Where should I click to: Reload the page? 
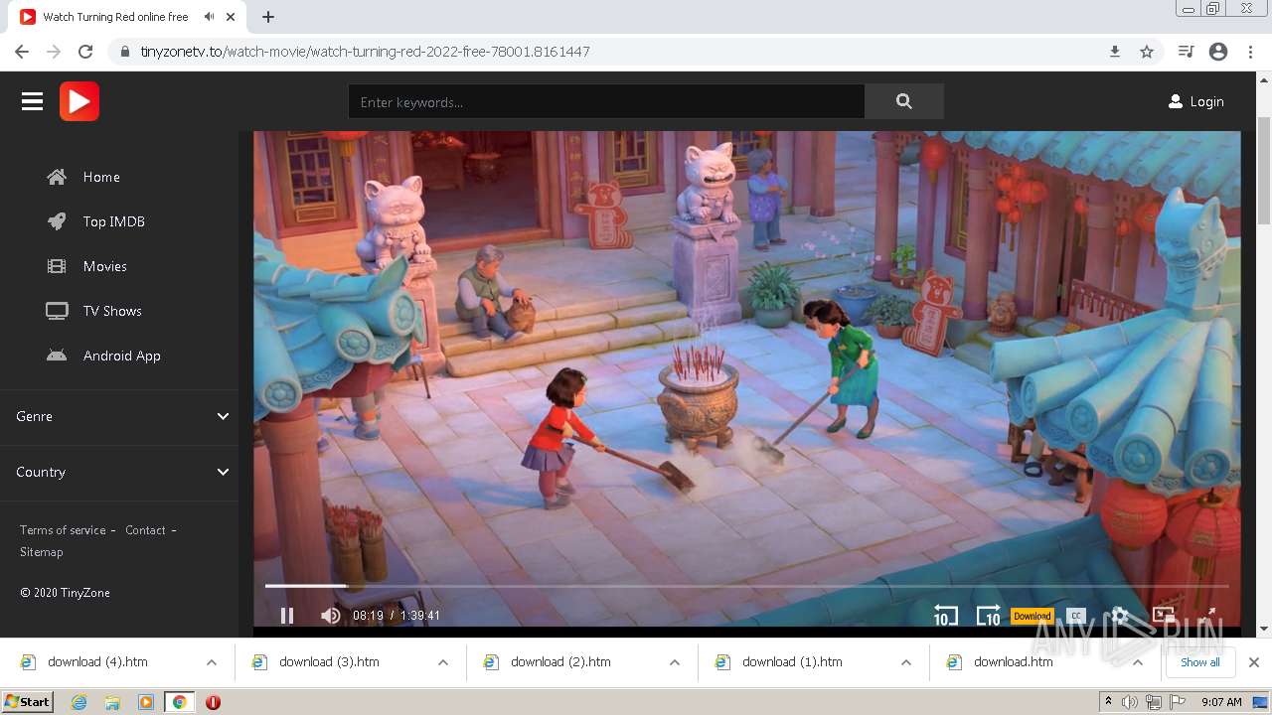pyautogui.click(x=85, y=52)
